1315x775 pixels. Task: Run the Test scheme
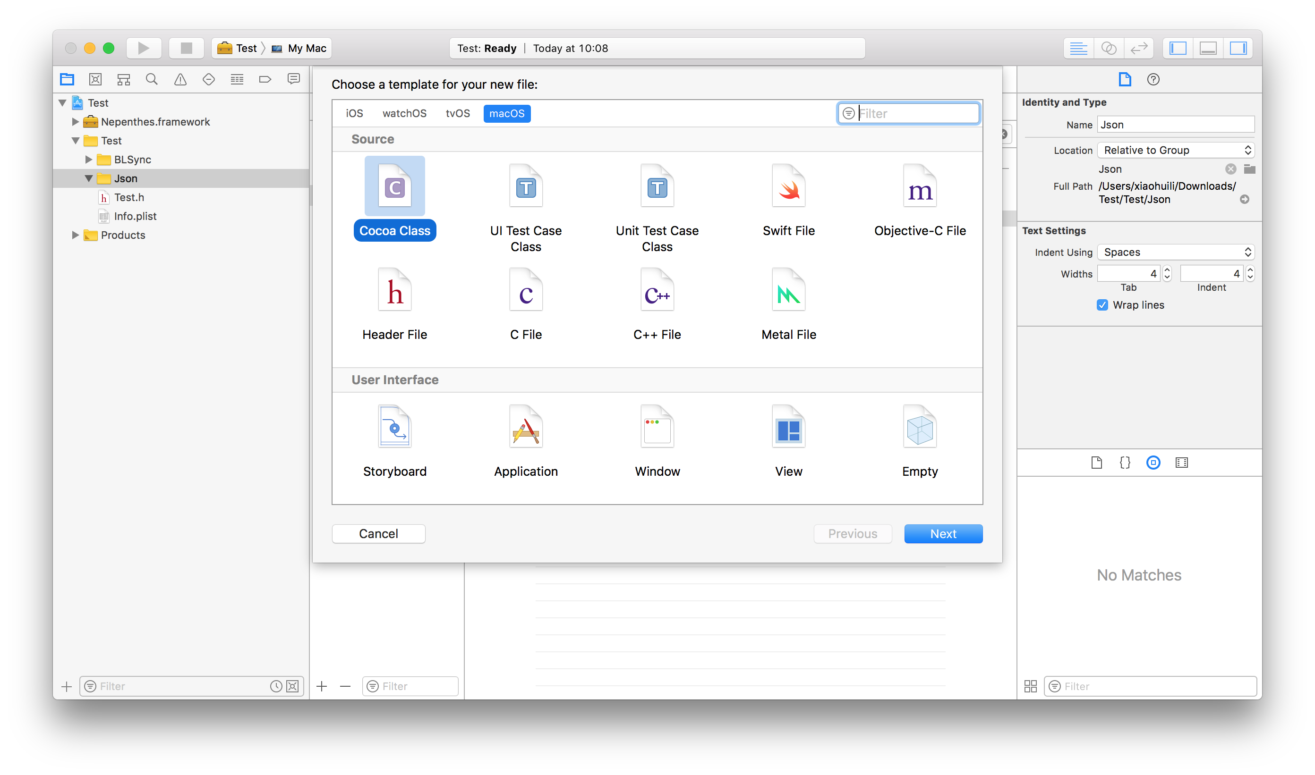pyautogui.click(x=144, y=48)
